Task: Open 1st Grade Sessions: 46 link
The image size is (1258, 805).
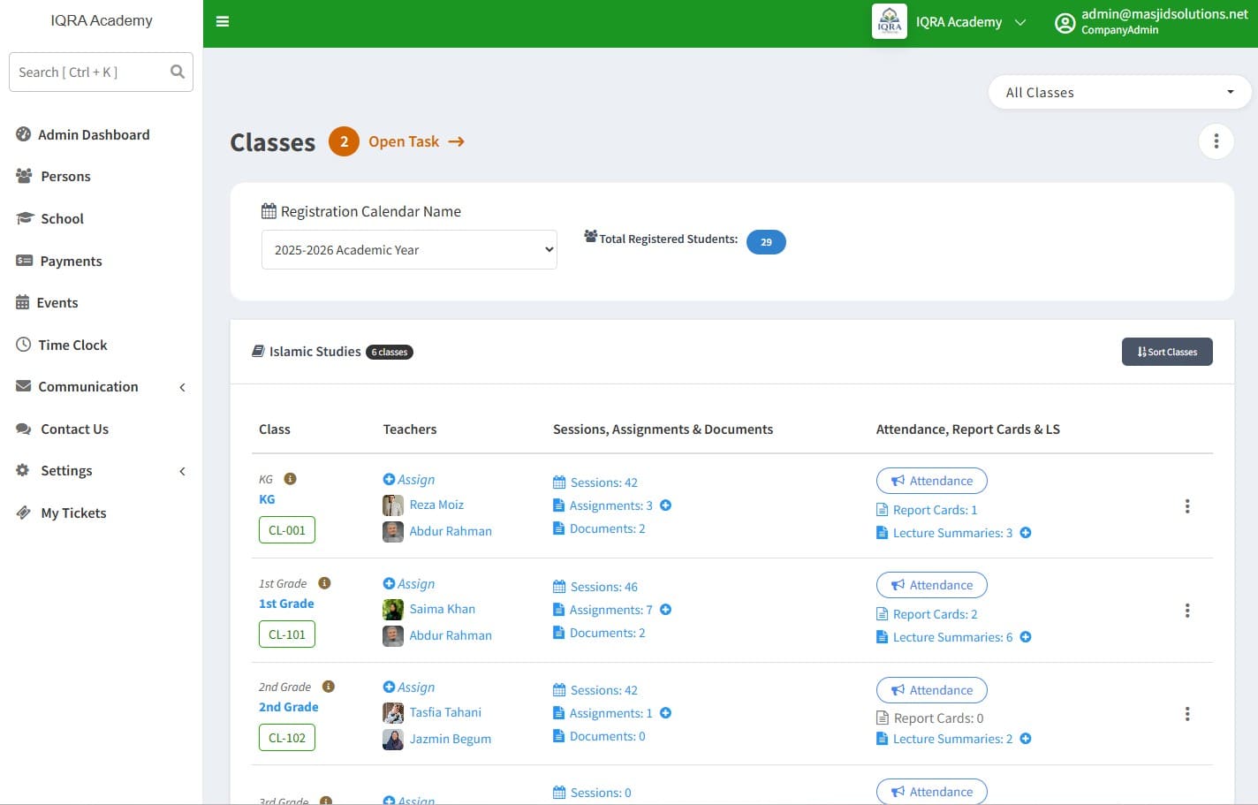Action: [x=595, y=587]
